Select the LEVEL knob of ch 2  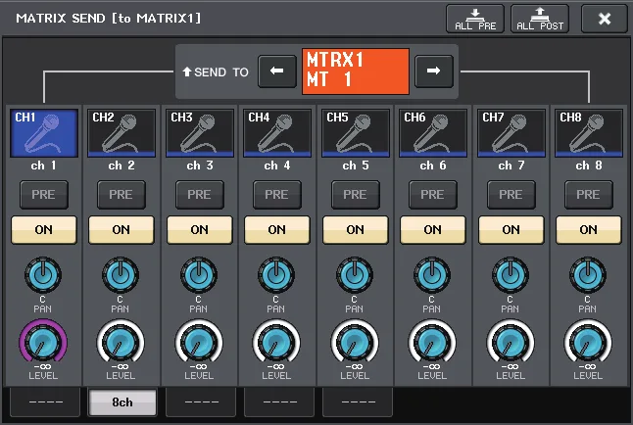click(121, 341)
